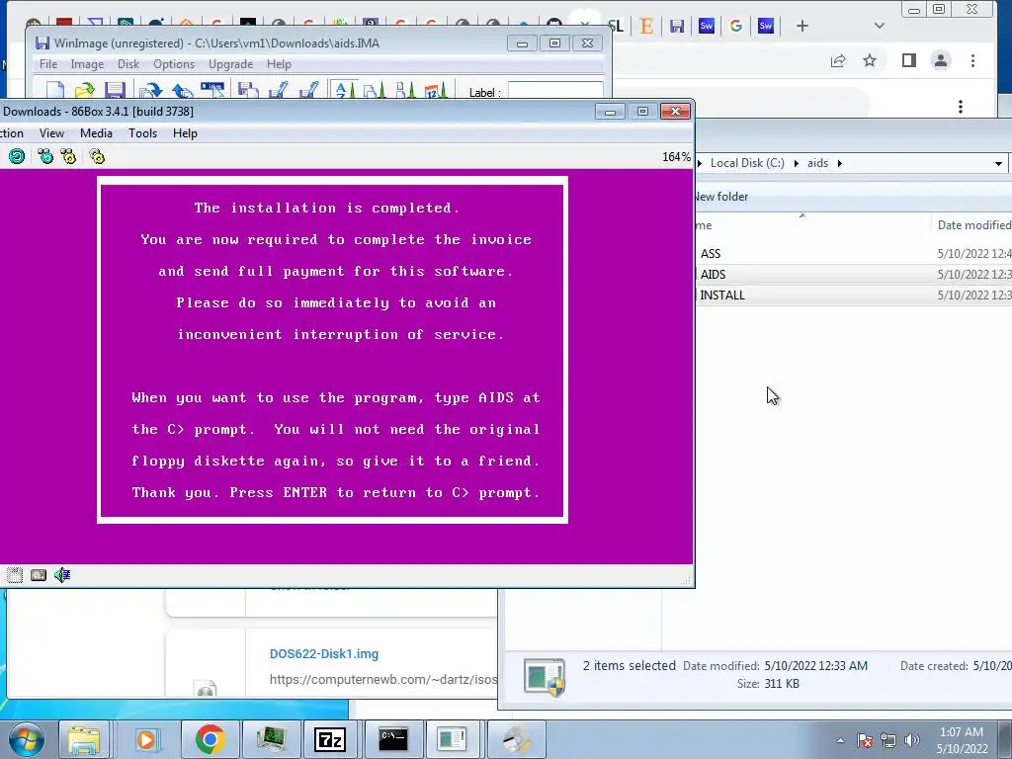Open the Upgrade menu in WinImage
The width and height of the screenshot is (1012, 759).
231,64
